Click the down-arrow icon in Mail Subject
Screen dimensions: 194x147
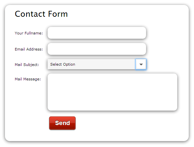point(141,64)
